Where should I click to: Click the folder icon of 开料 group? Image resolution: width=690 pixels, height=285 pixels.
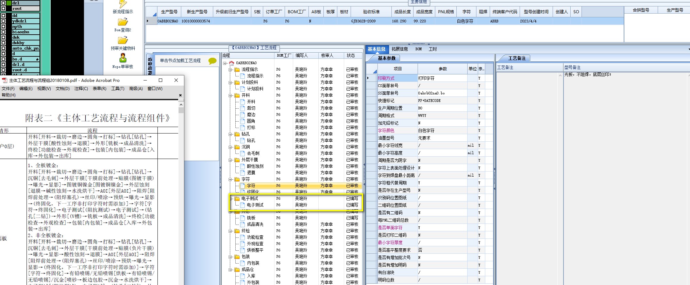click(237, 95)
